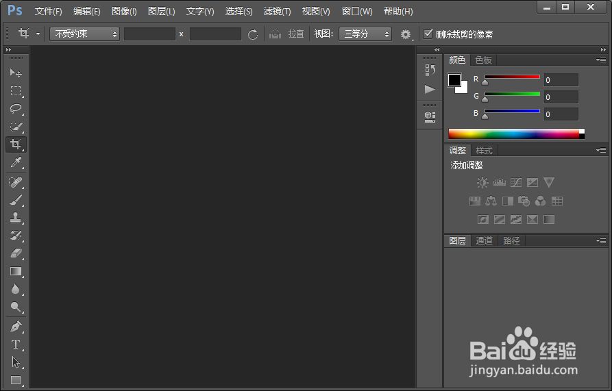Add Gradient Map adjustment icon

(549, 220)
